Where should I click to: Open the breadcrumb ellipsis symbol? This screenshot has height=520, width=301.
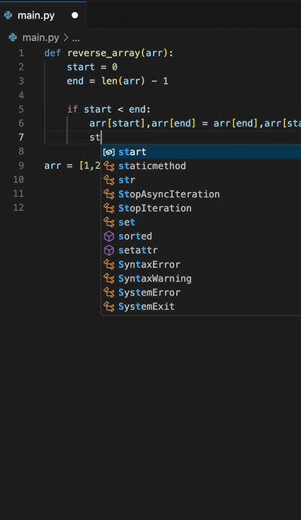(x=76, y=38)
